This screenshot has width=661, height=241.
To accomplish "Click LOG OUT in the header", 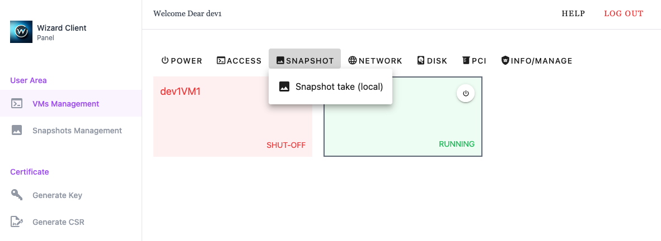I will [x=624, y=14].
